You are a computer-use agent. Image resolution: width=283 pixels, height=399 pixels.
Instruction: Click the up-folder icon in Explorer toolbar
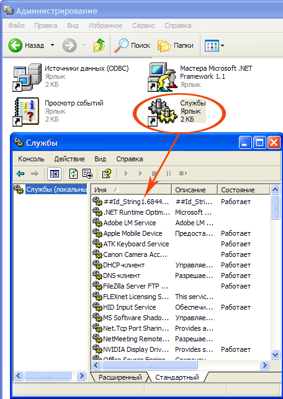point(99,45)
